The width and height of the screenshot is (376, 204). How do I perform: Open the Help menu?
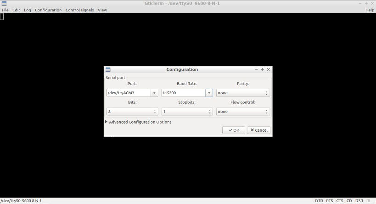click(370, 10)
